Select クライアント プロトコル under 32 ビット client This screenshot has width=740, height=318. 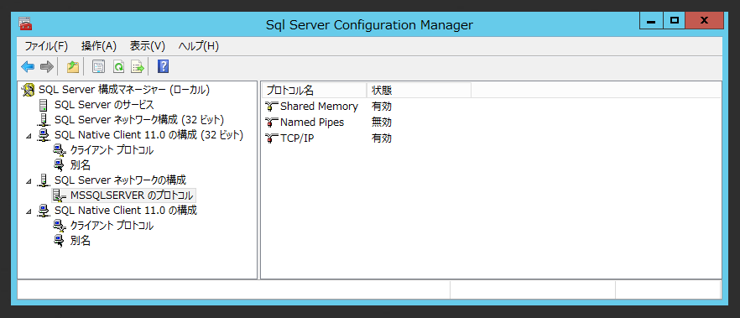[112, 150]
